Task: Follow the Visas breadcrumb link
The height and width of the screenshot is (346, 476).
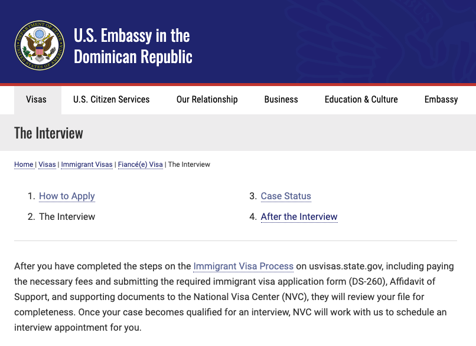Action: pos(47,164)
